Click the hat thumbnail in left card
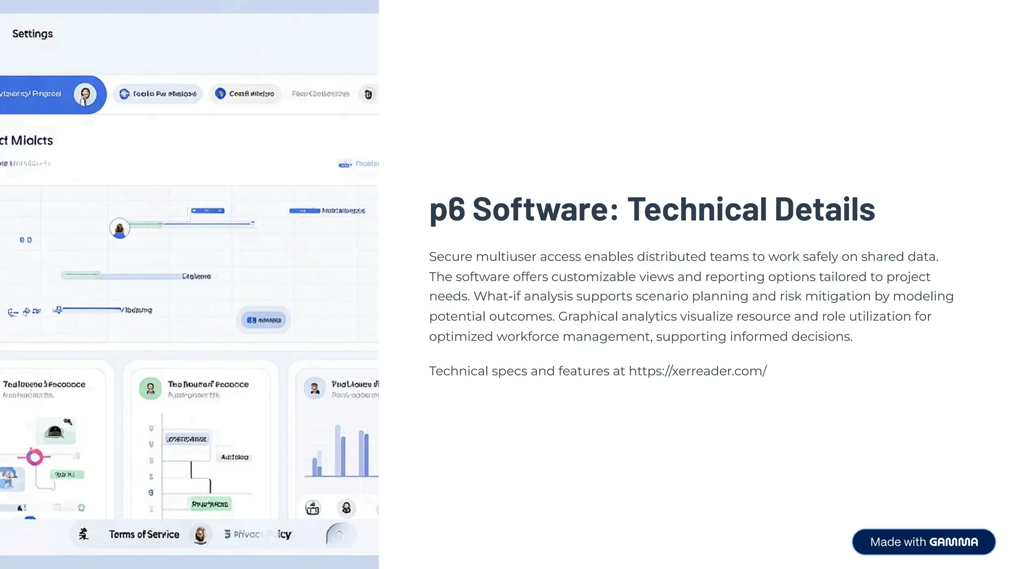Viewport: 1010px width, 569px height. coord(56,430)
